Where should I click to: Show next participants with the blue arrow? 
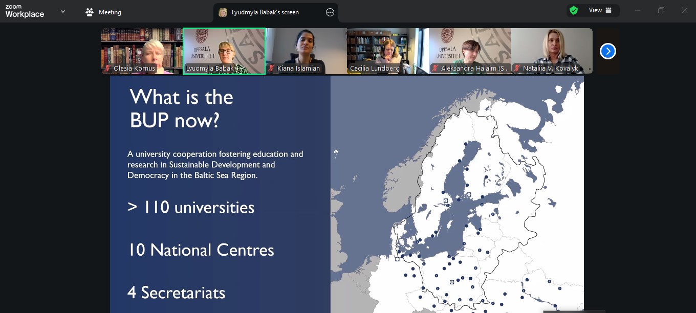(607, 51)
